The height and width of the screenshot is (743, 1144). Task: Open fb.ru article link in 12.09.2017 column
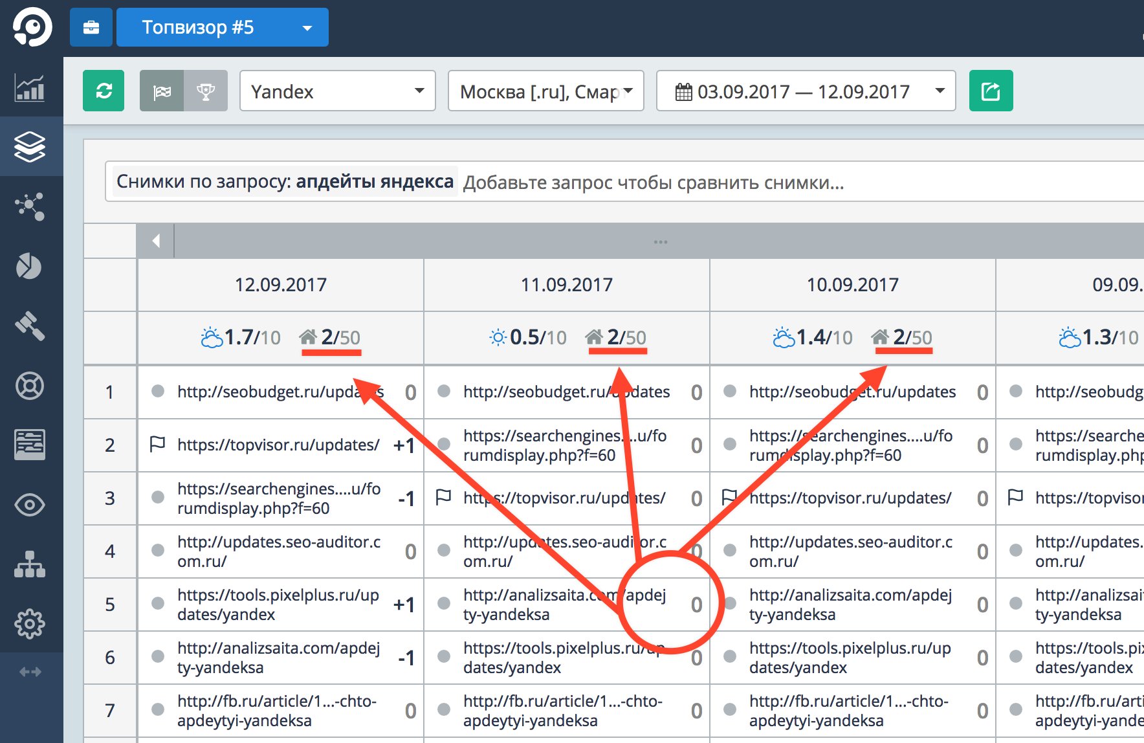click(x=277, y=711)
